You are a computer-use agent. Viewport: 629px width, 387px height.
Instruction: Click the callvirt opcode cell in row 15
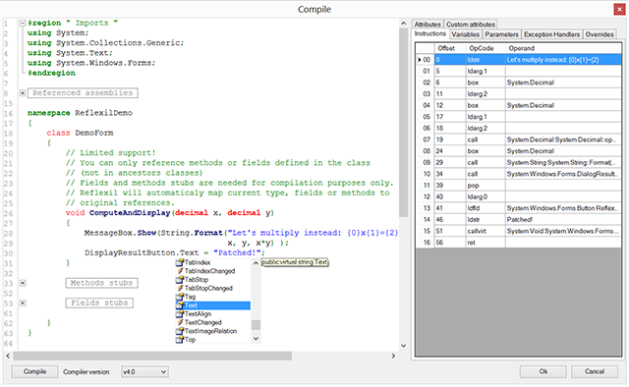[486, 231]
